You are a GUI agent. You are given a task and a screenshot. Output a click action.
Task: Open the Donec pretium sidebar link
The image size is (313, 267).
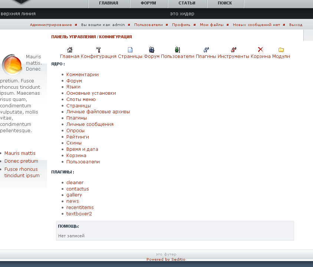(21, 161)
